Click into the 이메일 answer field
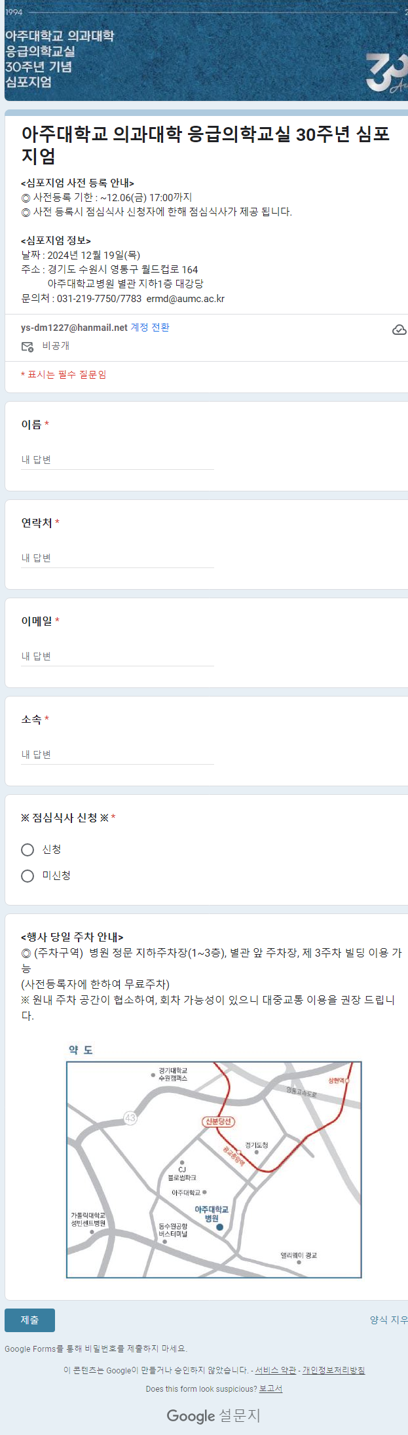 118,657
